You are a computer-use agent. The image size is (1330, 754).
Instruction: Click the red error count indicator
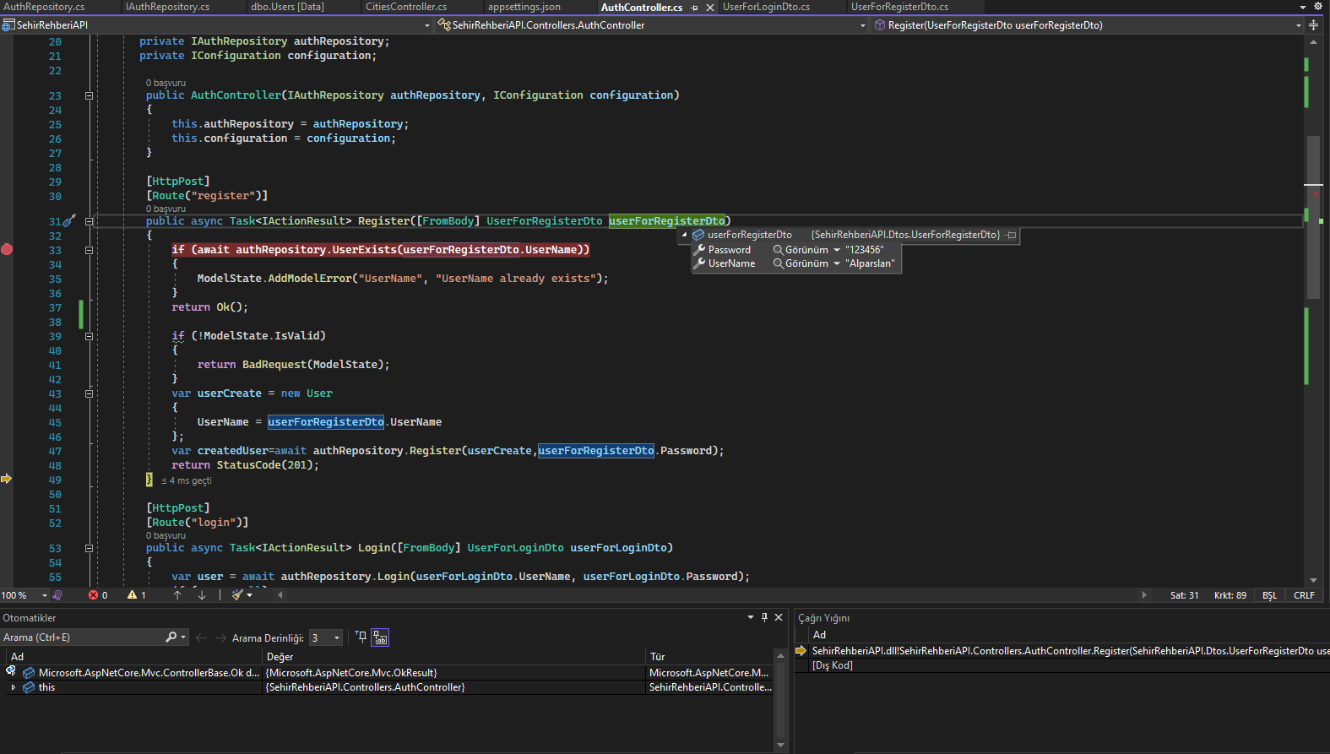98,595
